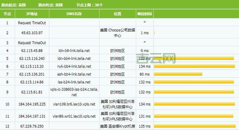Click the first Request TimeOut row
Viewport: 239px width, 130px height.
119,22
